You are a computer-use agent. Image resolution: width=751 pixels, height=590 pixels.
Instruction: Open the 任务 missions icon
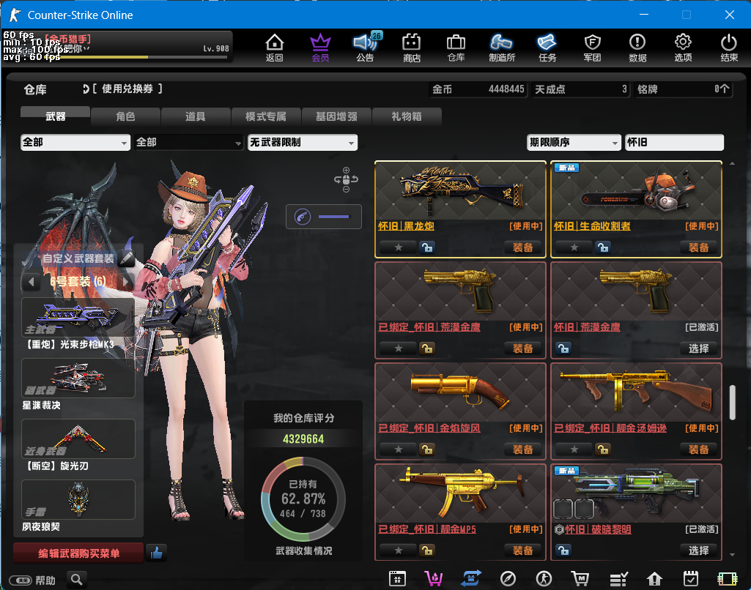[x=547, y=48]
